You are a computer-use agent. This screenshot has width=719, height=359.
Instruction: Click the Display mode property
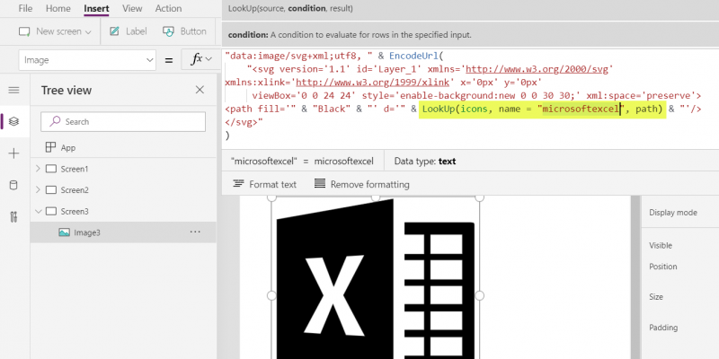[x=672, y=213]
